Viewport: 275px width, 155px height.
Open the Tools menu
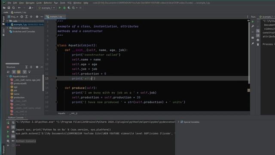click(62, 3)
